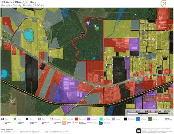Click the Century 21 logo

164,4
